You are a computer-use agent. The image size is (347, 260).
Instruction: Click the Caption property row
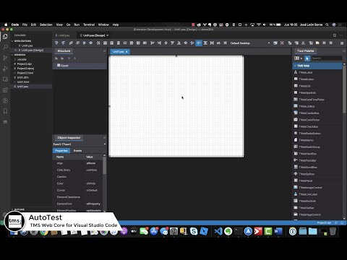pos(78,177)
